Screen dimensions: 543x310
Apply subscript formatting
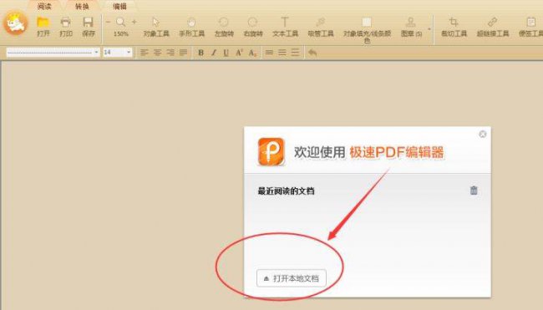(x=252, y=53)
